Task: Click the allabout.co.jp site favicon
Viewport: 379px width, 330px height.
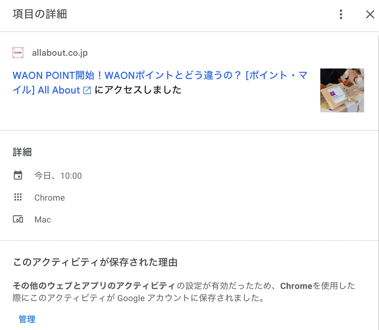Action: 18,53
